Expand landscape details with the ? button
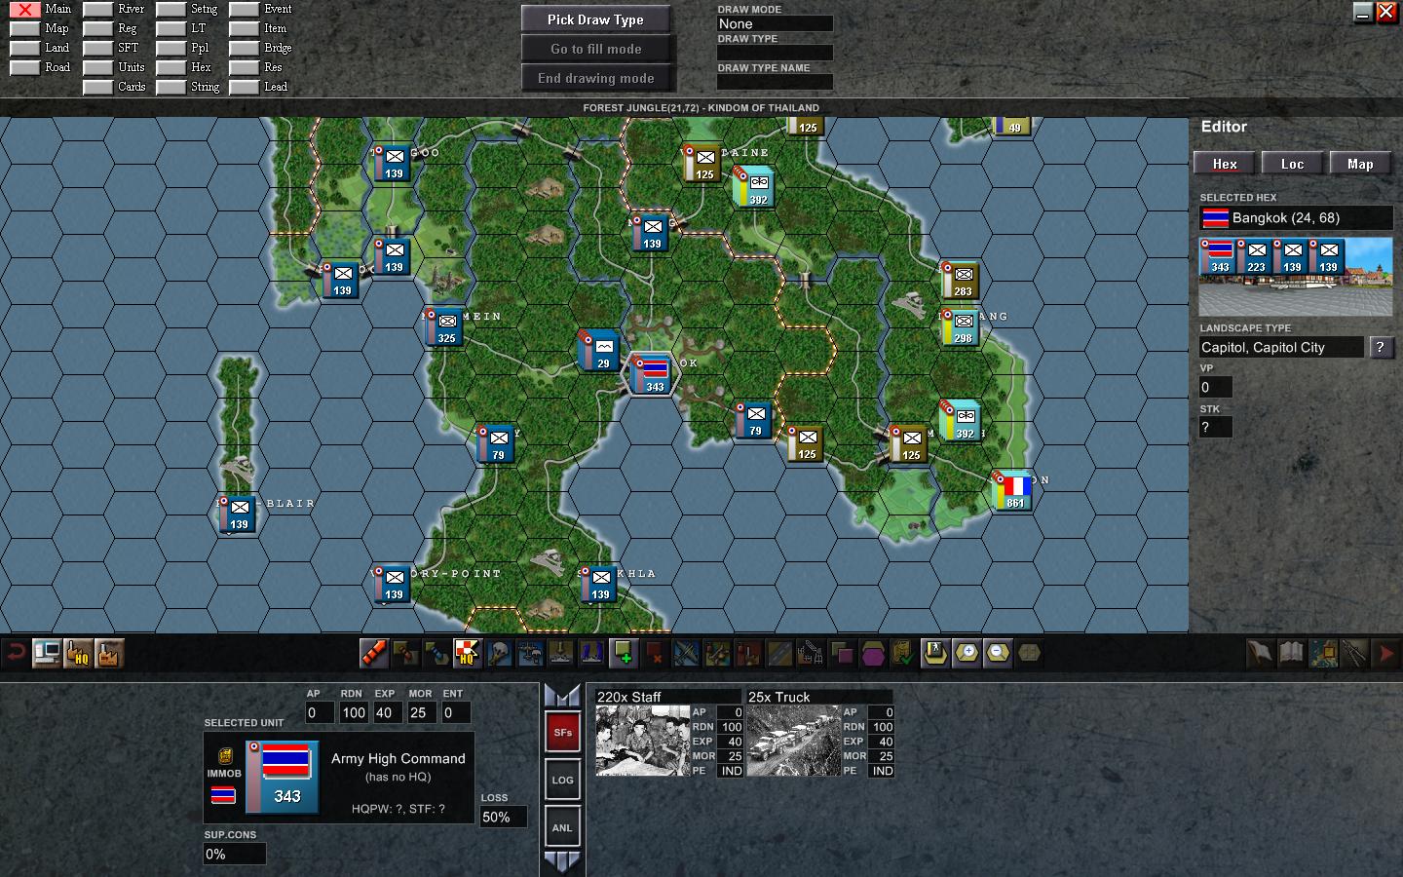 click(1382, 348)
